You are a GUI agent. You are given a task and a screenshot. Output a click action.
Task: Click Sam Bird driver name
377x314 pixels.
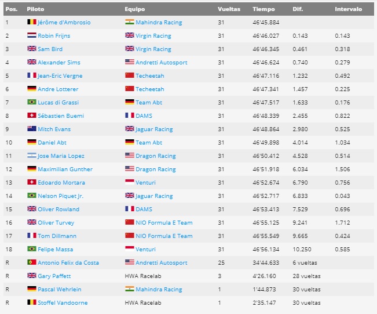[x=50, y=49]
